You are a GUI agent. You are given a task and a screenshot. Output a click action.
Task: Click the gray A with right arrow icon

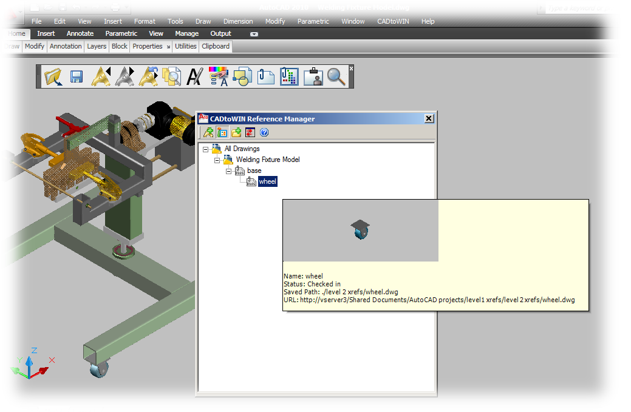tap(124, 76)
